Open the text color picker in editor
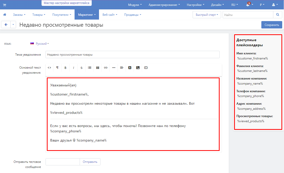 [130, 68]
